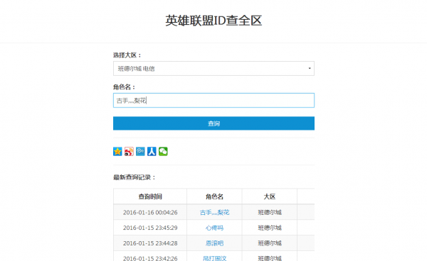Select the 查询时间 column header

click(150, 196)
